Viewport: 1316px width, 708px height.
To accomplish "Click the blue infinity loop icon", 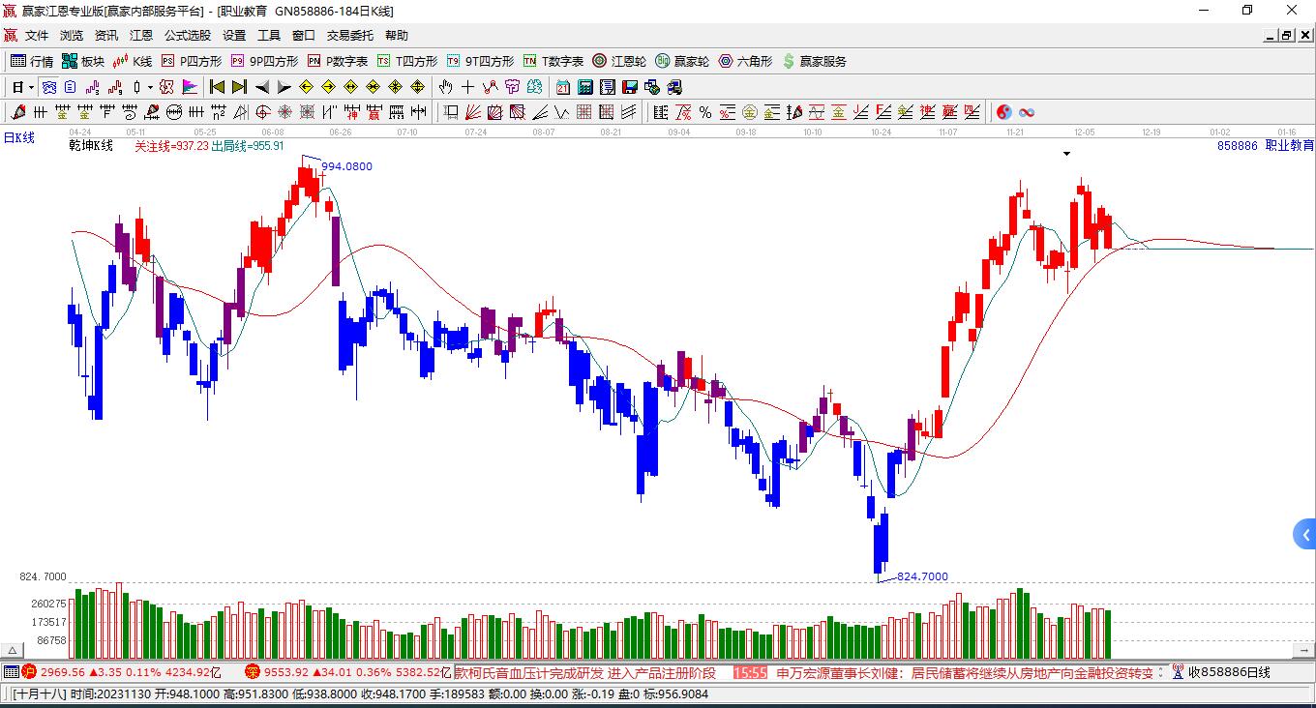I will (1027, 112).
